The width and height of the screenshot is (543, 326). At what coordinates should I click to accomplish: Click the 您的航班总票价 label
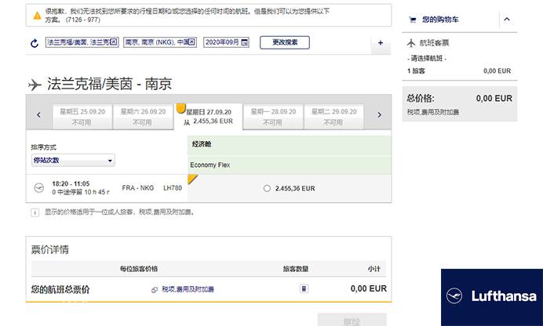tap(60, 289)
